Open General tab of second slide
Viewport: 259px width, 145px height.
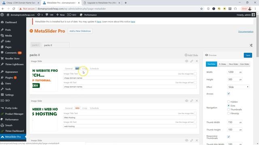coord(69,108)
